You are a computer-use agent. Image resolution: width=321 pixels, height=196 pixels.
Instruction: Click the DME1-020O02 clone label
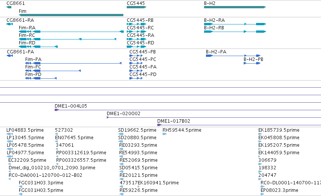tap(123, 114)
